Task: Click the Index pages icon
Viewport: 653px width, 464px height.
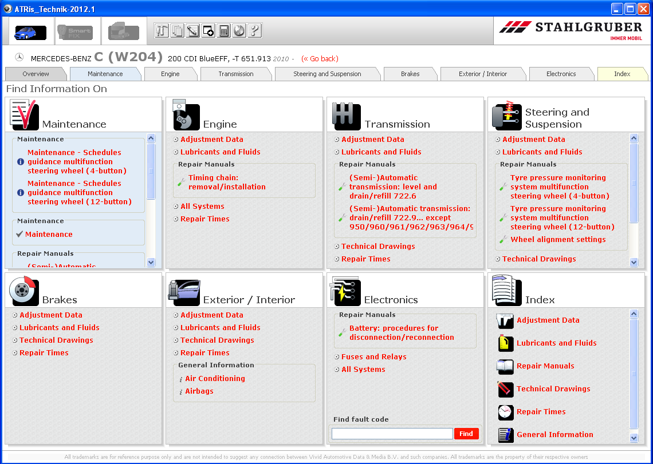Action: [507, 291]
